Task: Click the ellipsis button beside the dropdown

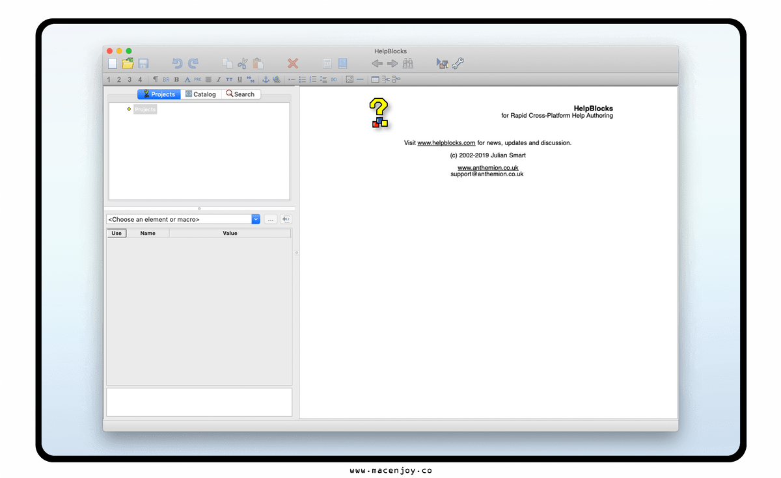Action: pos(271,219)
